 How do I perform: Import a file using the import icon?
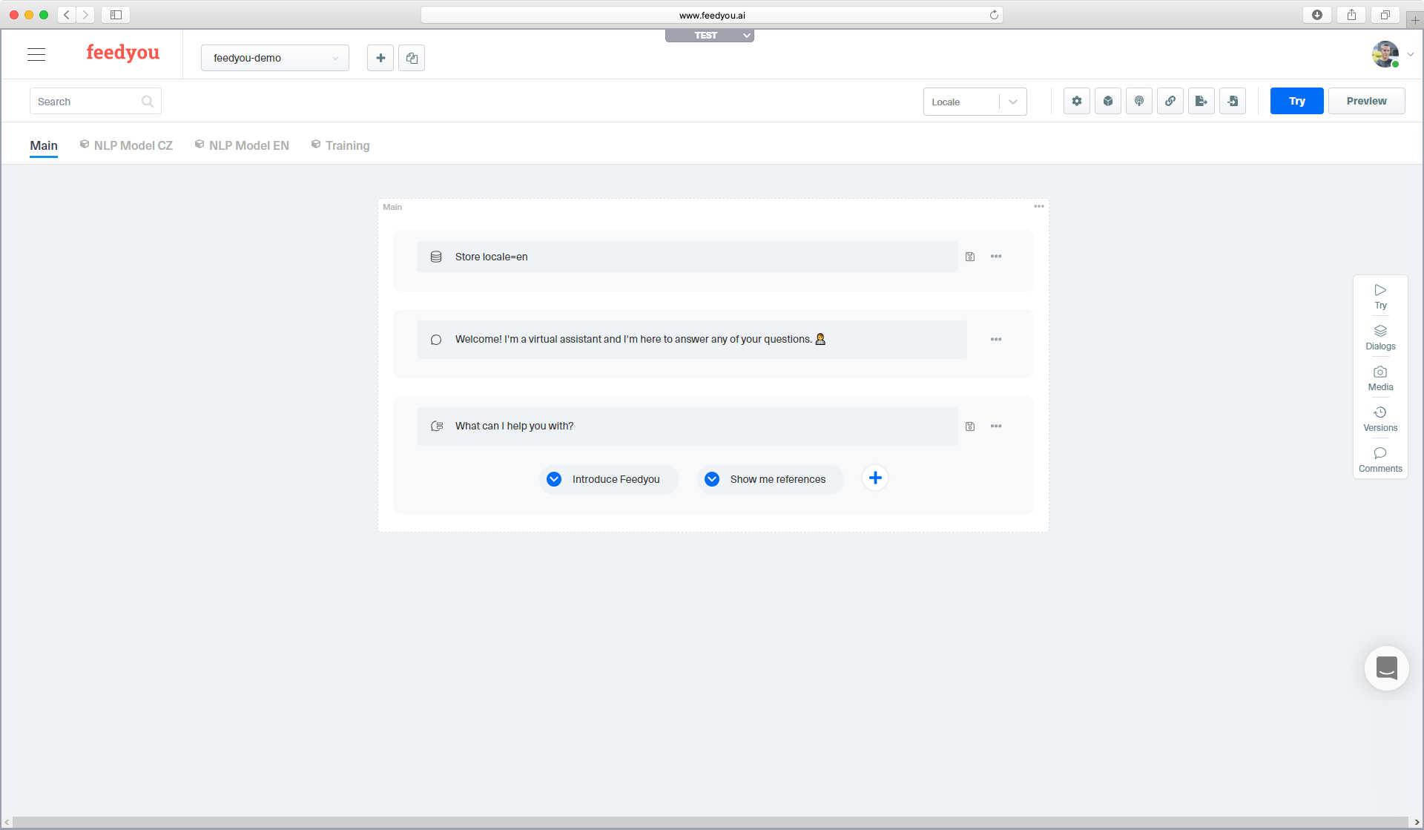1233,101
